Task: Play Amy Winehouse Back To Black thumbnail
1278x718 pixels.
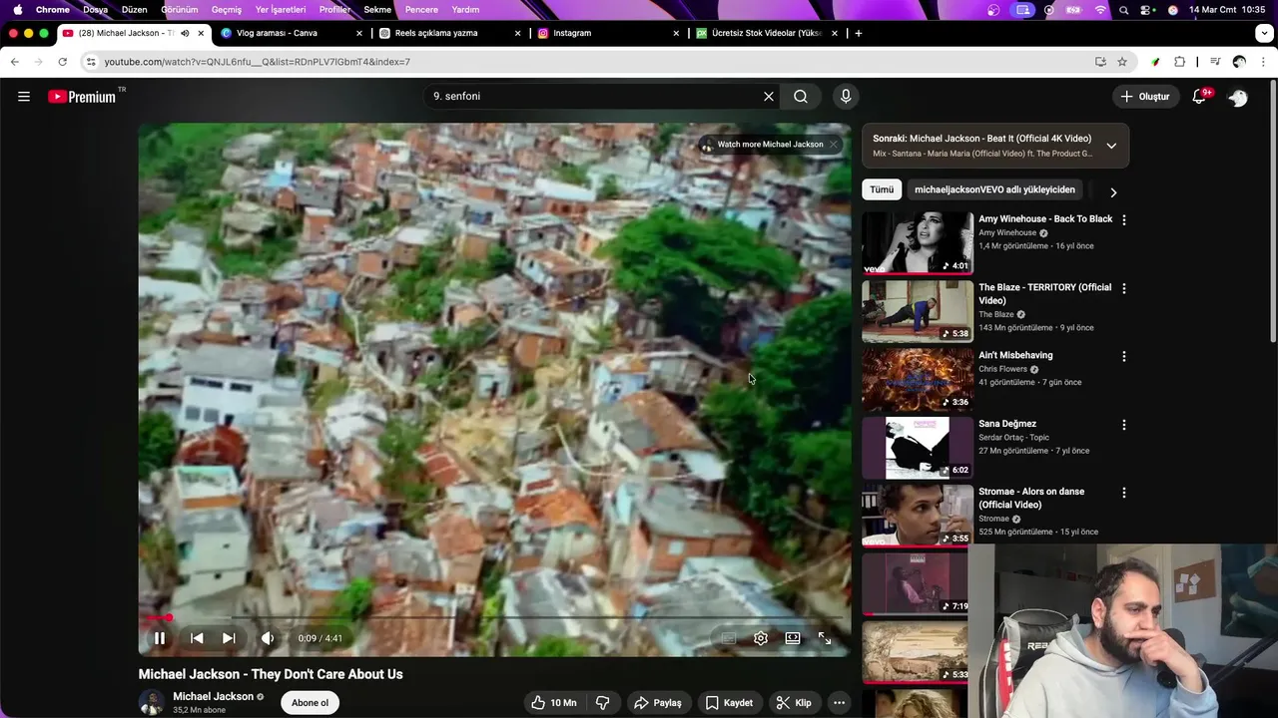Action: [918, 242]
